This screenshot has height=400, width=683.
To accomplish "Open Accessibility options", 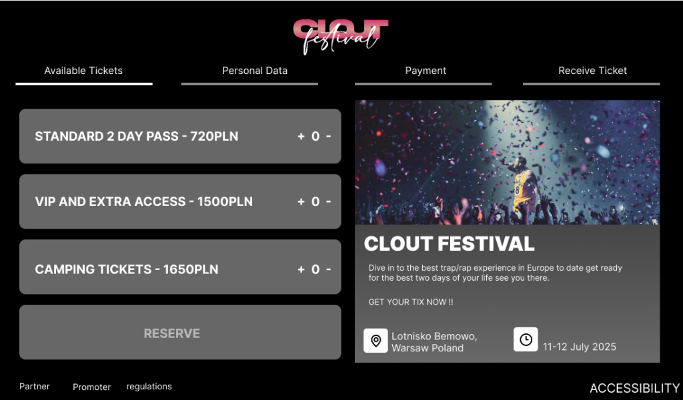I will pos(634,389).
